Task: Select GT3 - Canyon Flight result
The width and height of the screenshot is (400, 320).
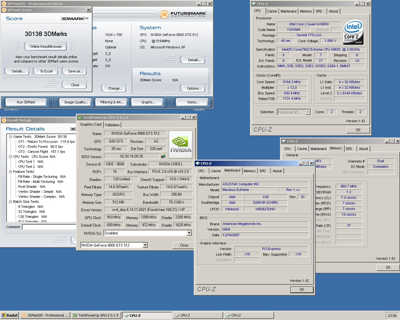Action: [x=42, y=152]
